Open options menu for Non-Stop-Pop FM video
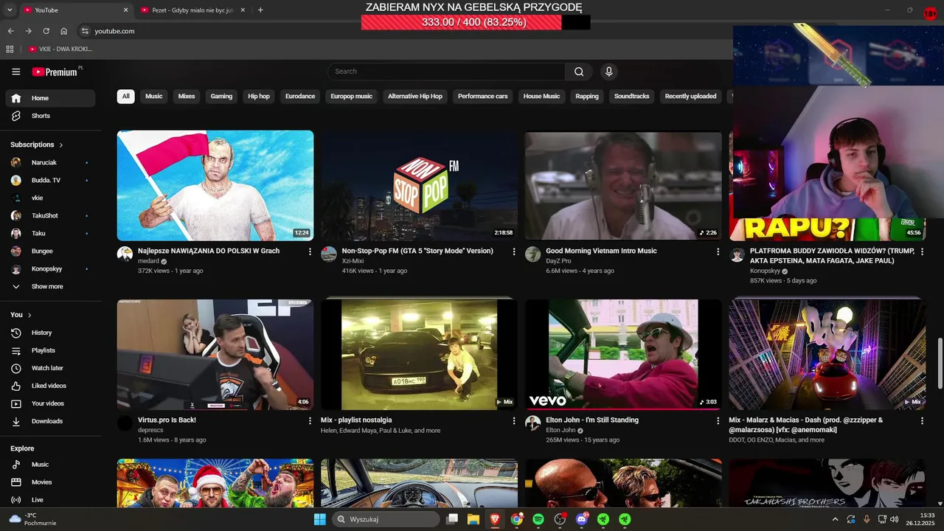The image size is (944, 531). click(x=514, y=251)
